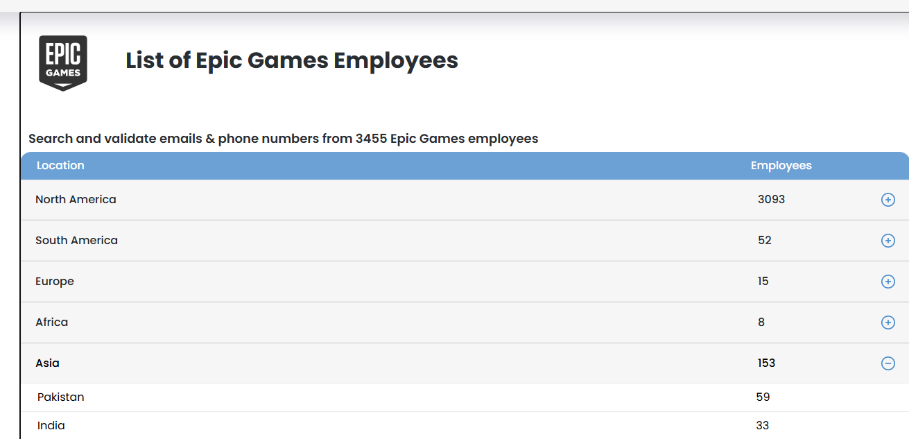This screenshot has height=439, width=909.
Task: Select the North America location text
Action: [76, 199]
